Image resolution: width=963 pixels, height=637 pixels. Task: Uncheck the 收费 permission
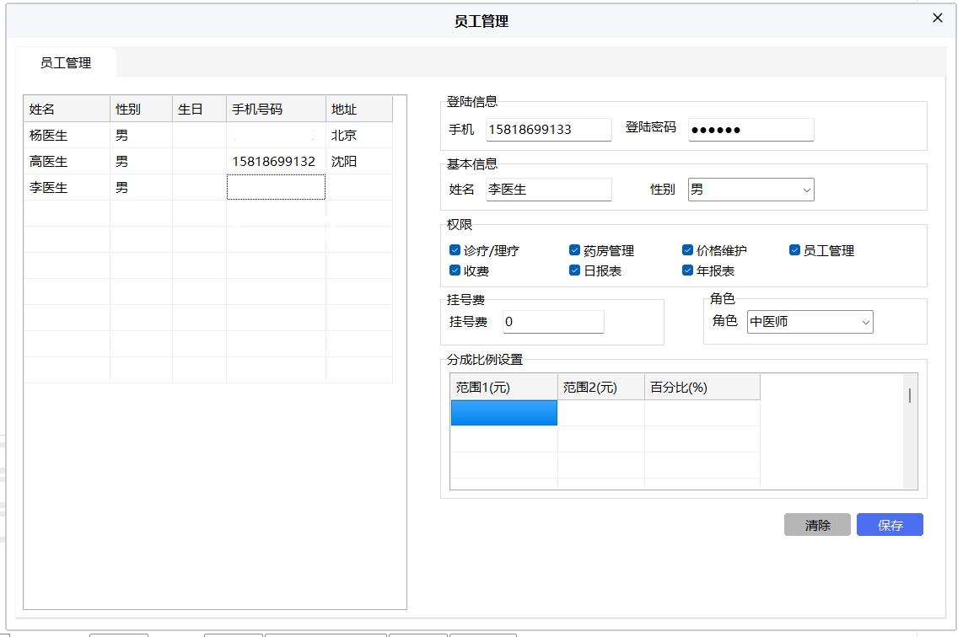pos(455,270)
